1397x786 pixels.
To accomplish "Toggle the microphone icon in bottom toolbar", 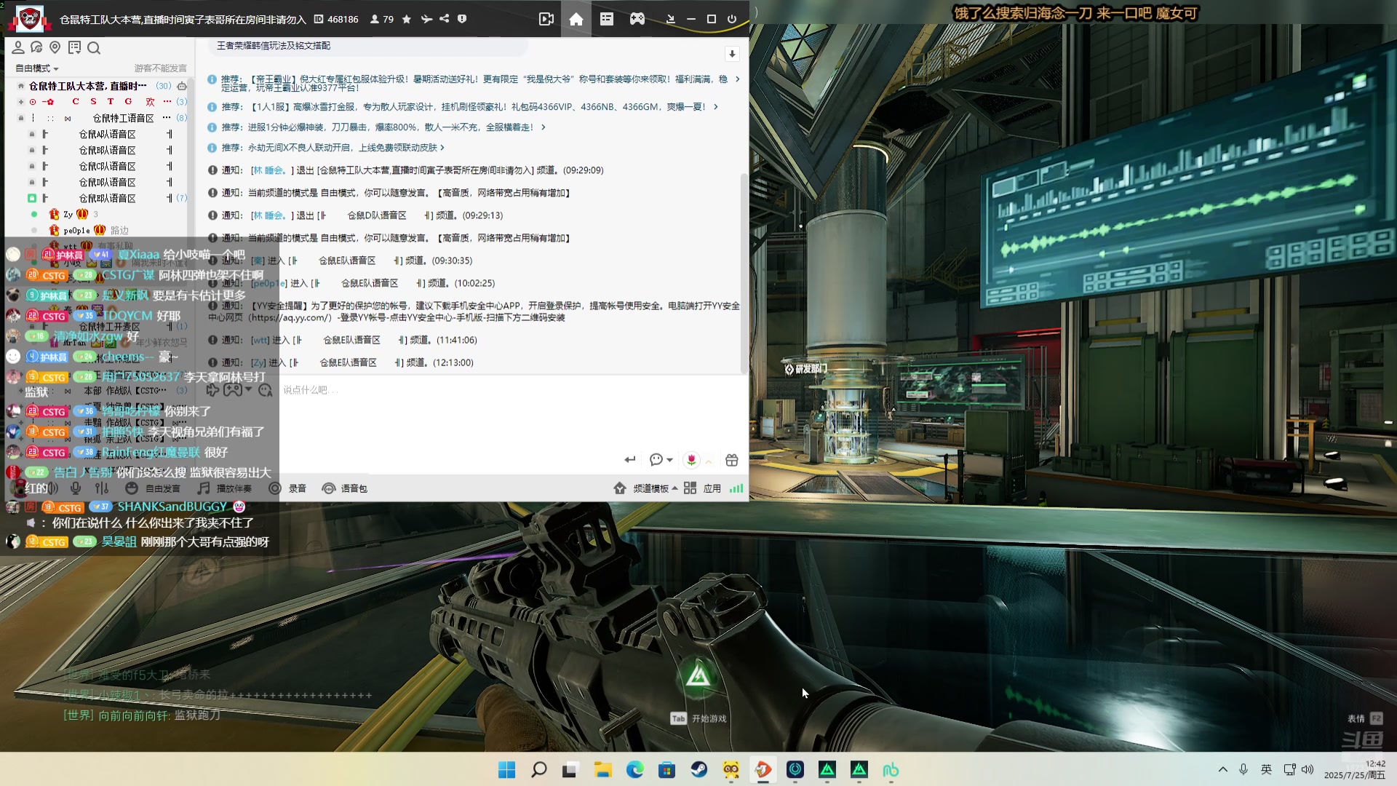I will click(x=76, y=488).
